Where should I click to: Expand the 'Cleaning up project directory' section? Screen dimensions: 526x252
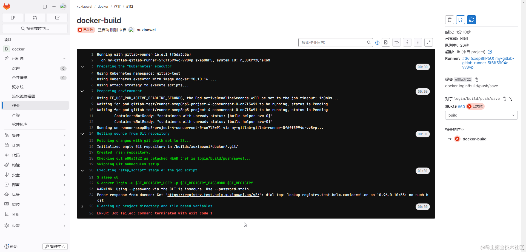coord(82,206)
